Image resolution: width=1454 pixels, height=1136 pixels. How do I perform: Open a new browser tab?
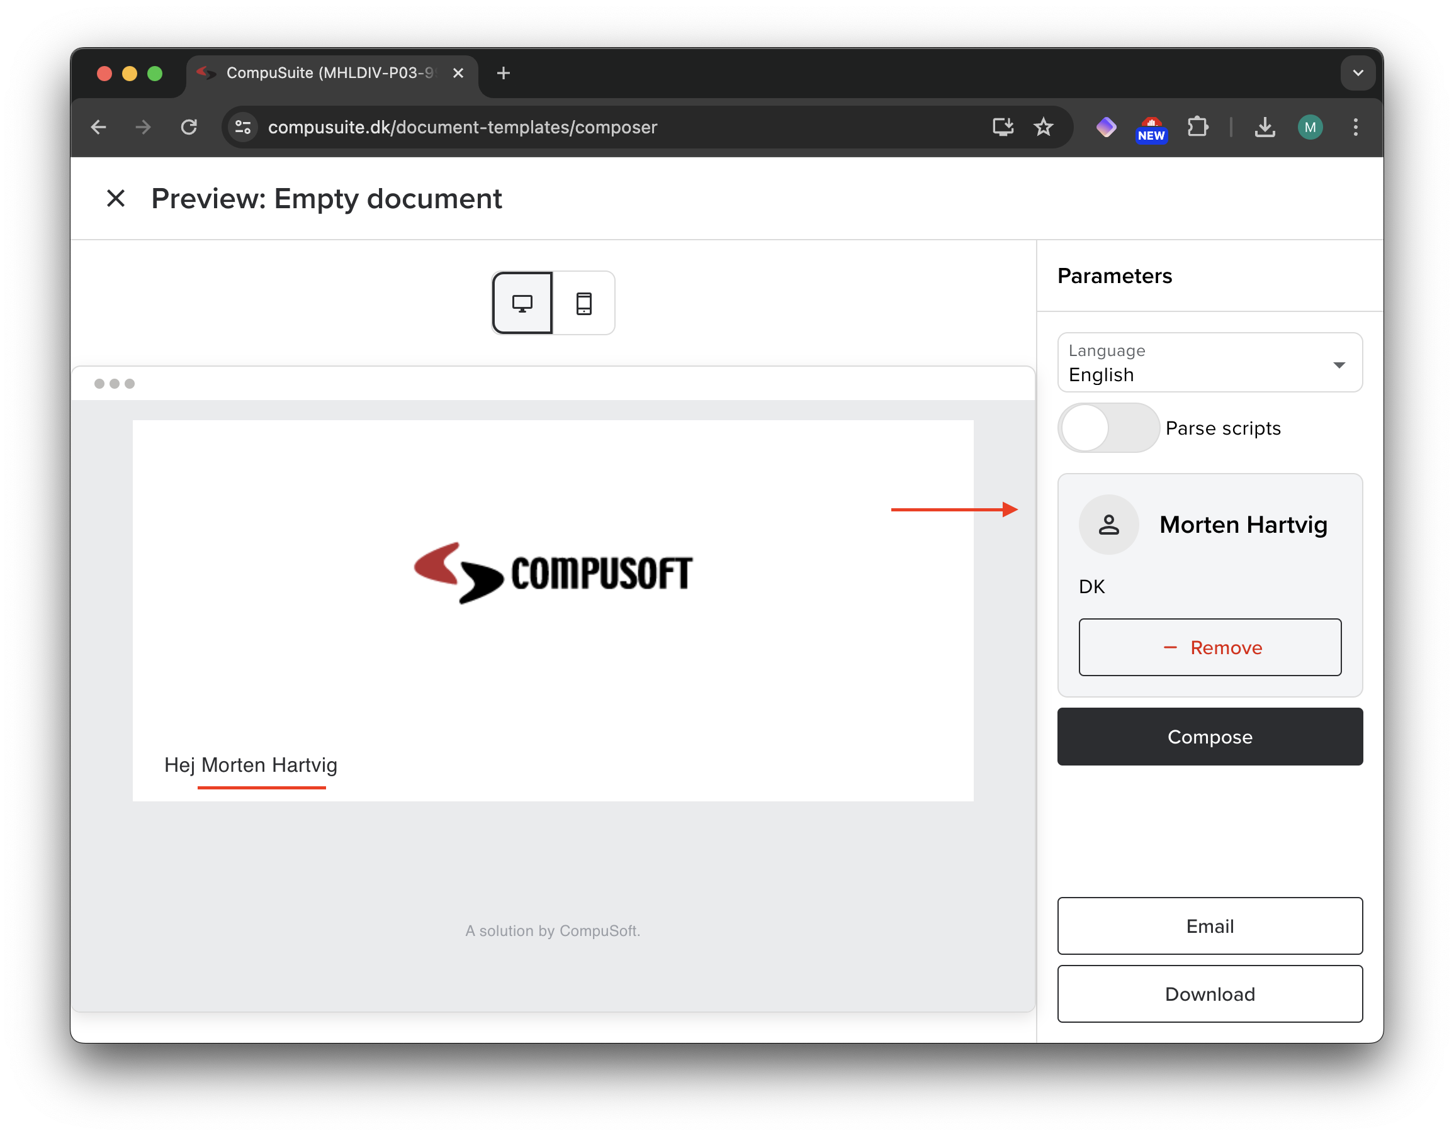(504, 73)
